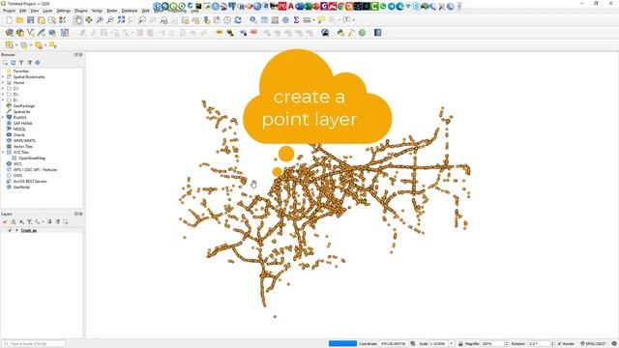Create a new project with the blank page icon
Image resolution: width=619 pixels, height=348 pixels.
[x=9, y=20]
